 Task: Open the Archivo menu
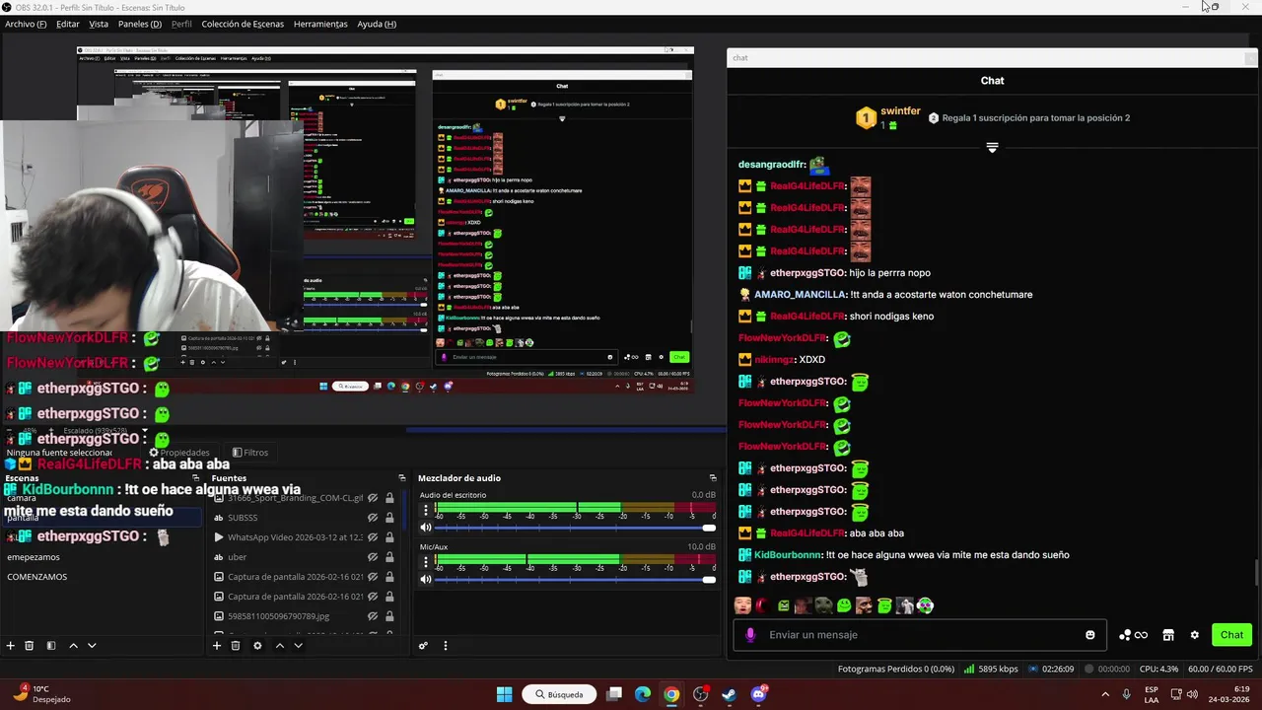point(26,24)
